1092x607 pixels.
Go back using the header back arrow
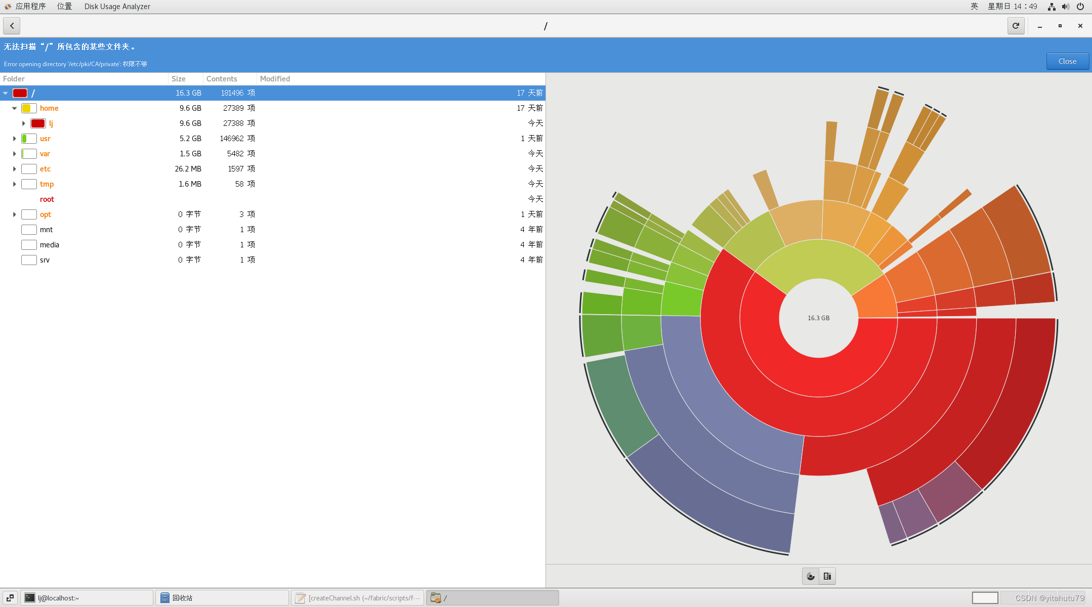(x=12, y=26)
